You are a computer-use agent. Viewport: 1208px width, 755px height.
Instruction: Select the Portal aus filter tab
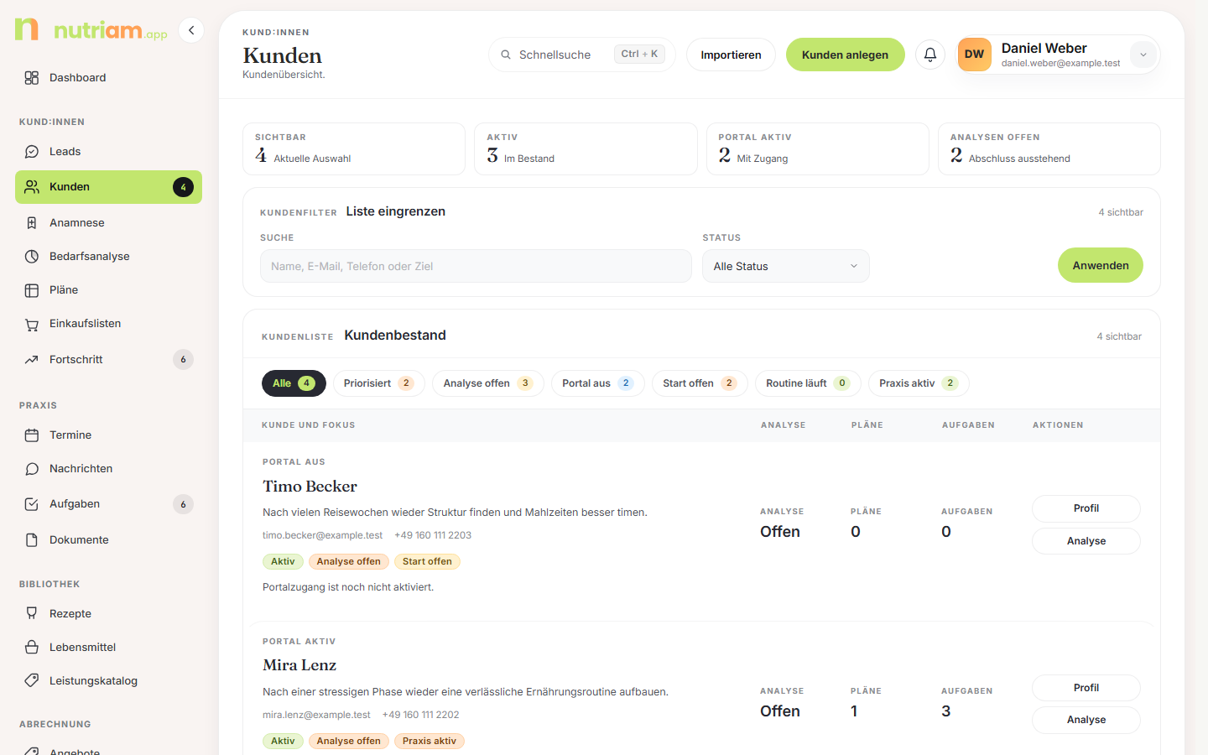pyautogui.click(x=598, y=383)
